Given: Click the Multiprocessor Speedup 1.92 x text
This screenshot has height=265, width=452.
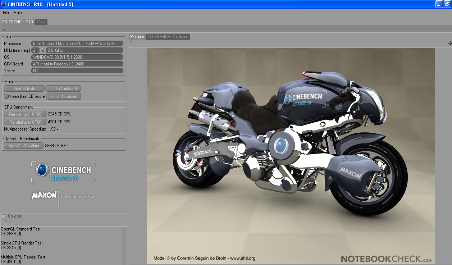Looking at the screenshot, I should click(x=31, y=129).
